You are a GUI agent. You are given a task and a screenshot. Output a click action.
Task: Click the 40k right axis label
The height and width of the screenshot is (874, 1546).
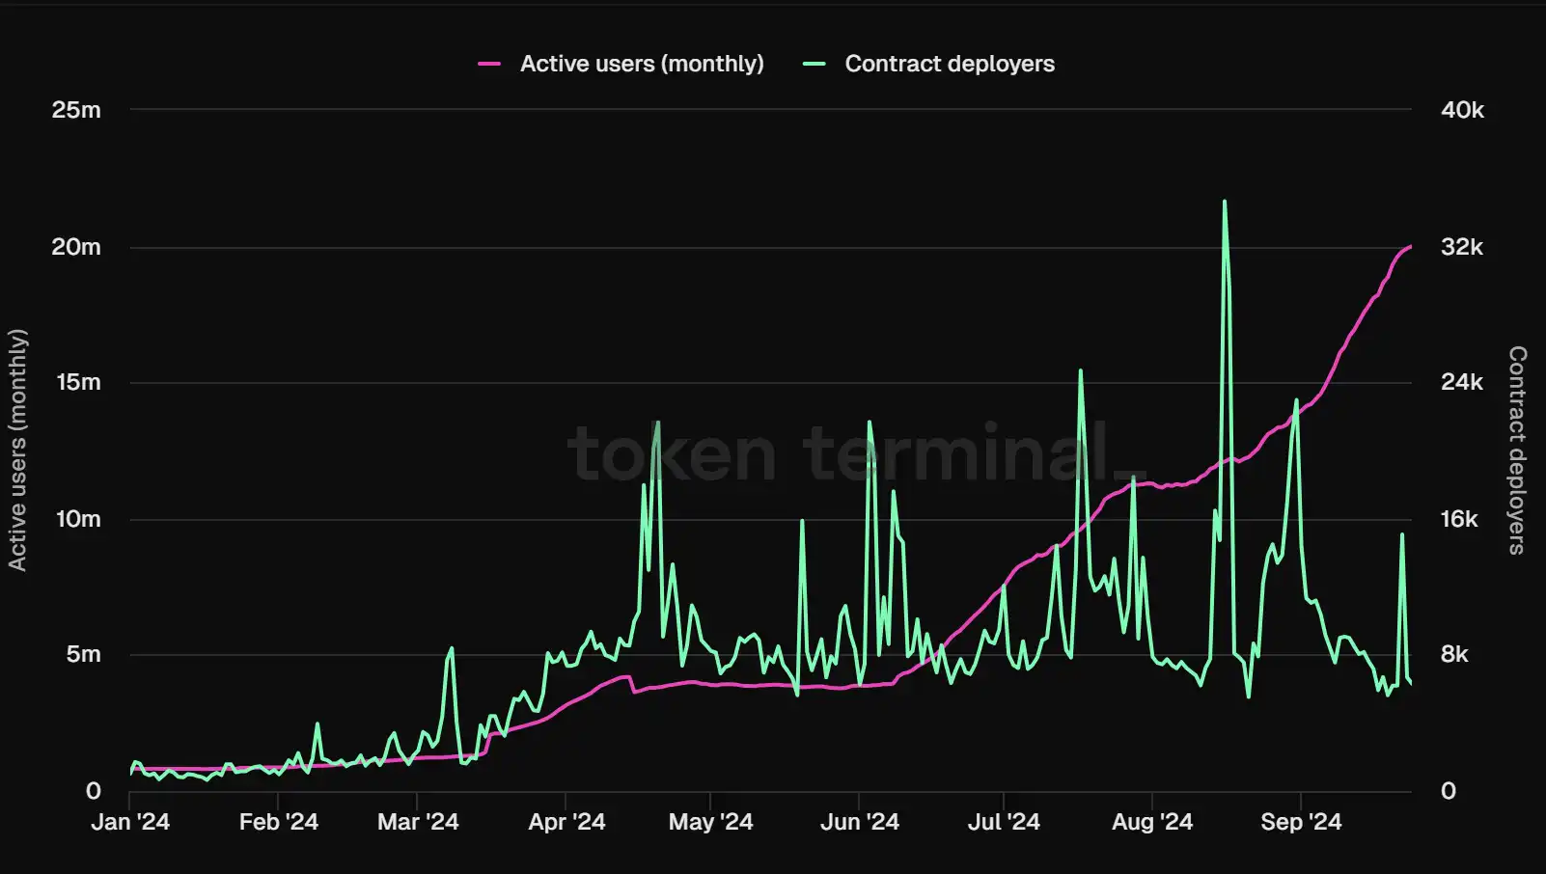pyautogui.click(x=1462, y=110)
